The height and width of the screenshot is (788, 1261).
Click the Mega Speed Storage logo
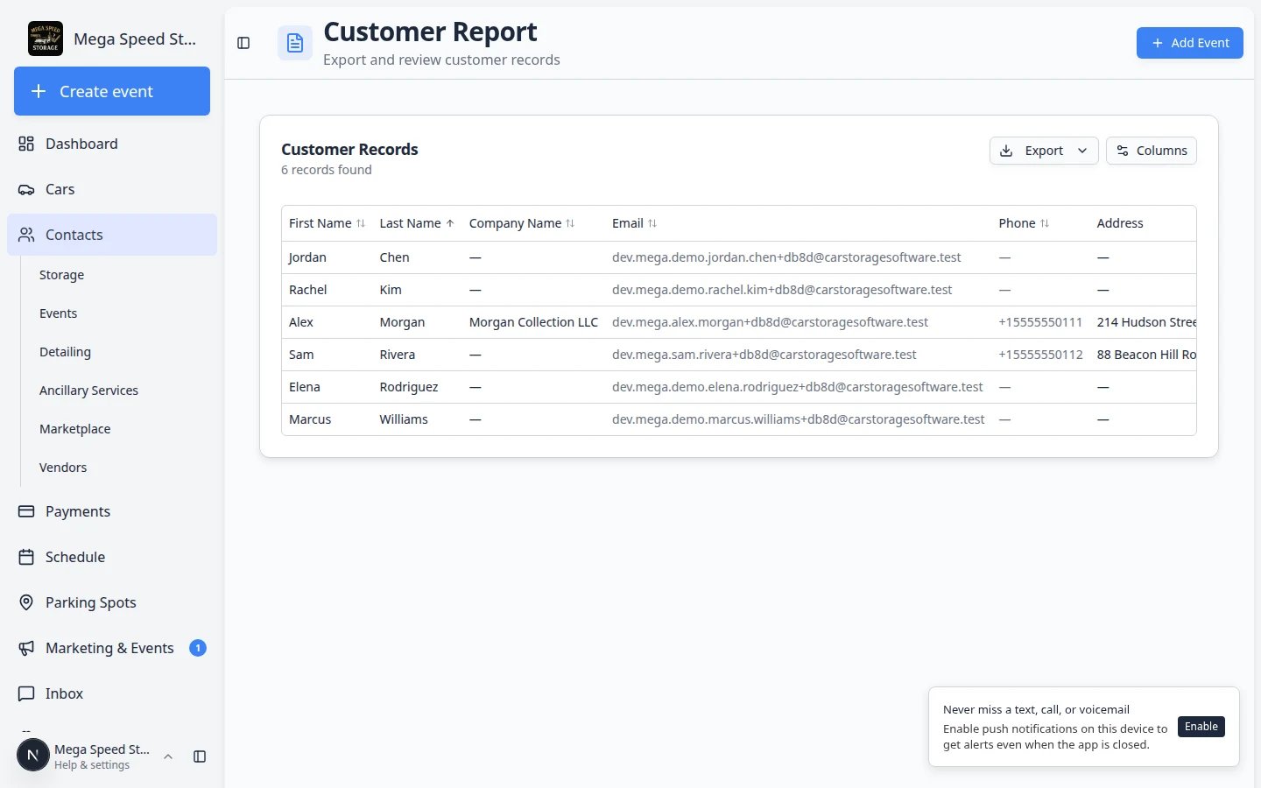coord(46,39)
